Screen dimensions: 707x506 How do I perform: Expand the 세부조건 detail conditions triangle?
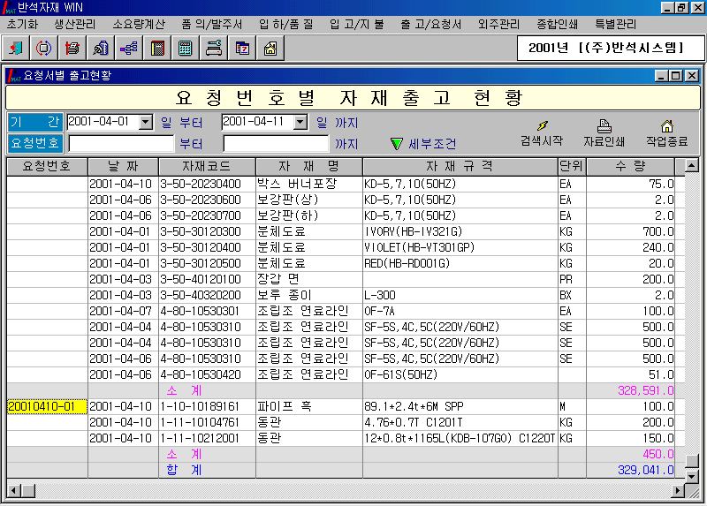(397, 143)
